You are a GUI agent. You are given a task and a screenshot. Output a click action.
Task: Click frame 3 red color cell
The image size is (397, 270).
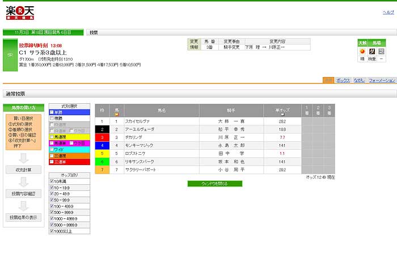(x=102, y=137)
